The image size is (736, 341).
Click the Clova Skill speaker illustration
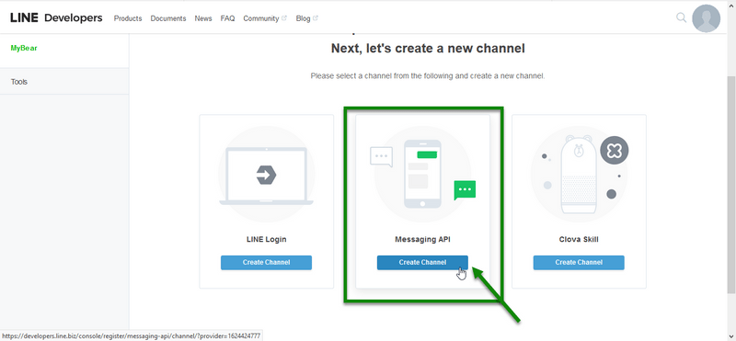tap(579, 174)
